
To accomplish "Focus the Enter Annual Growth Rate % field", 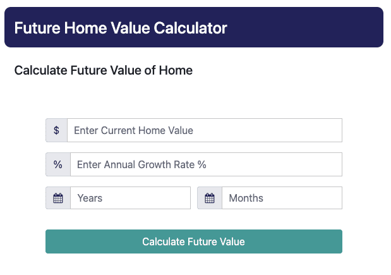I will 206,164.
